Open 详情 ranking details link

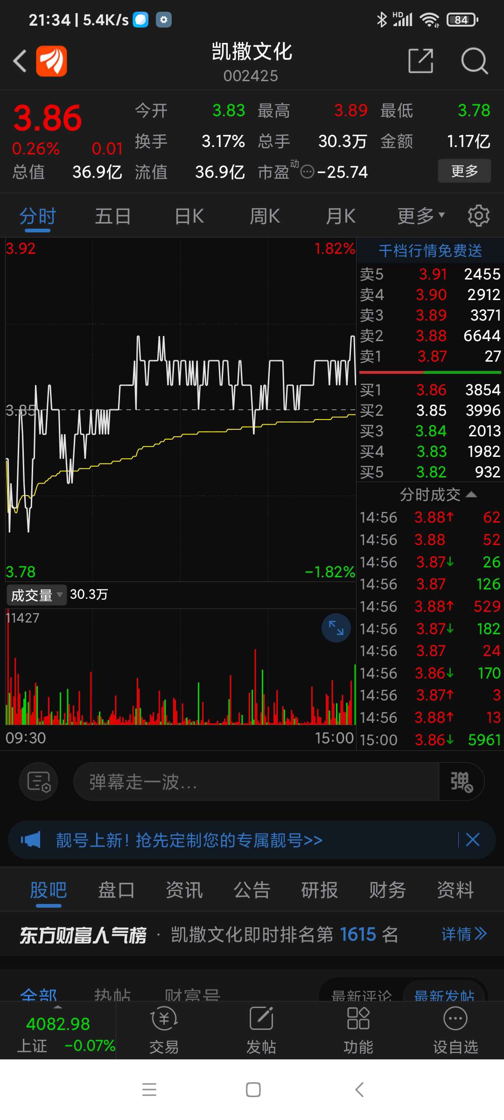(x=464, y=934)
